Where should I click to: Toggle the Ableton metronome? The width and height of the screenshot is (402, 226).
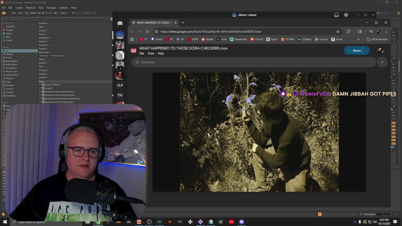[x=55, y=13]
